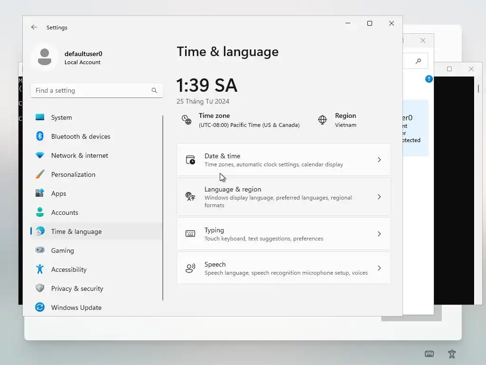Select Gaming in the sidebar
Screen dimensions: 486x365
[96, 250]
